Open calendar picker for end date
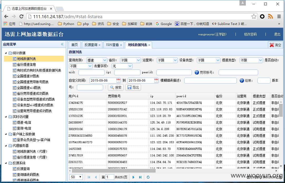 pyautogui.click(x=156, y=80)
